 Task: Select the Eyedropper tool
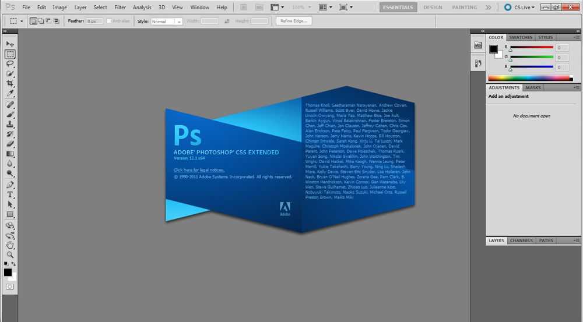coord(10,94)
